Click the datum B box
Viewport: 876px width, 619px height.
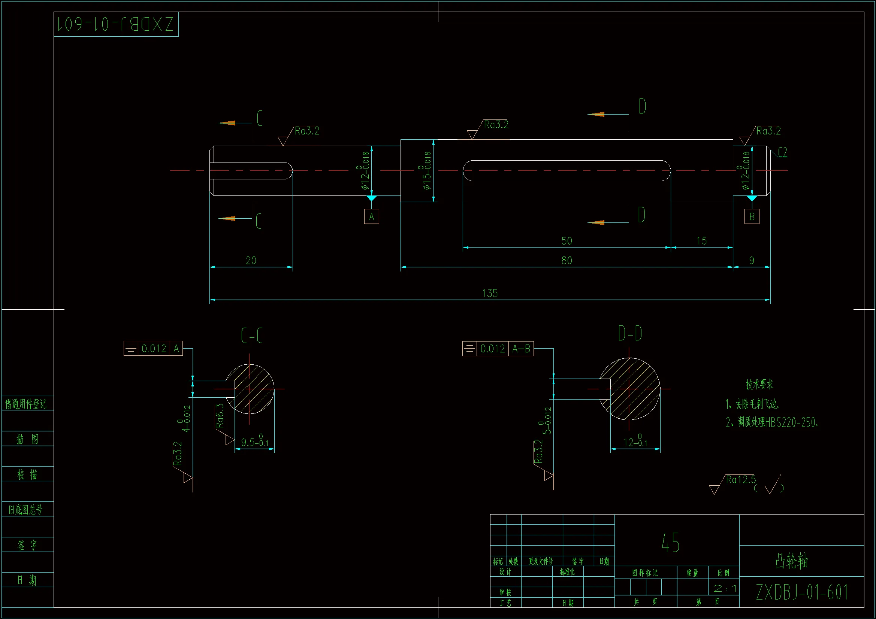tap(752, 216)
